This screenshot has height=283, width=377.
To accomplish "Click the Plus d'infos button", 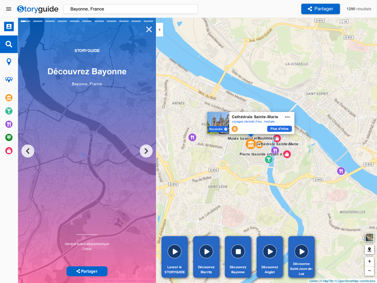I will (279, 129).
